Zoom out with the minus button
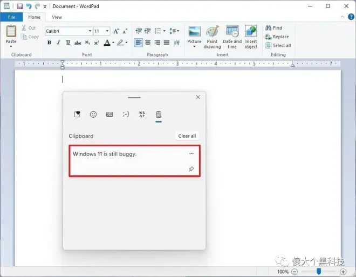 point(295,271)
